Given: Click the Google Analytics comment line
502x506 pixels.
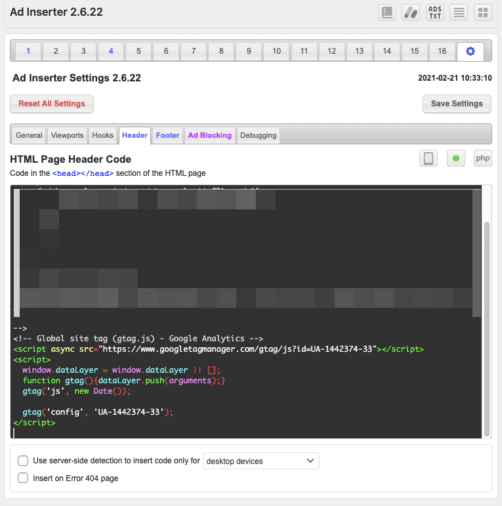Looking at the screenshot, I should click(x=138, y=339).
